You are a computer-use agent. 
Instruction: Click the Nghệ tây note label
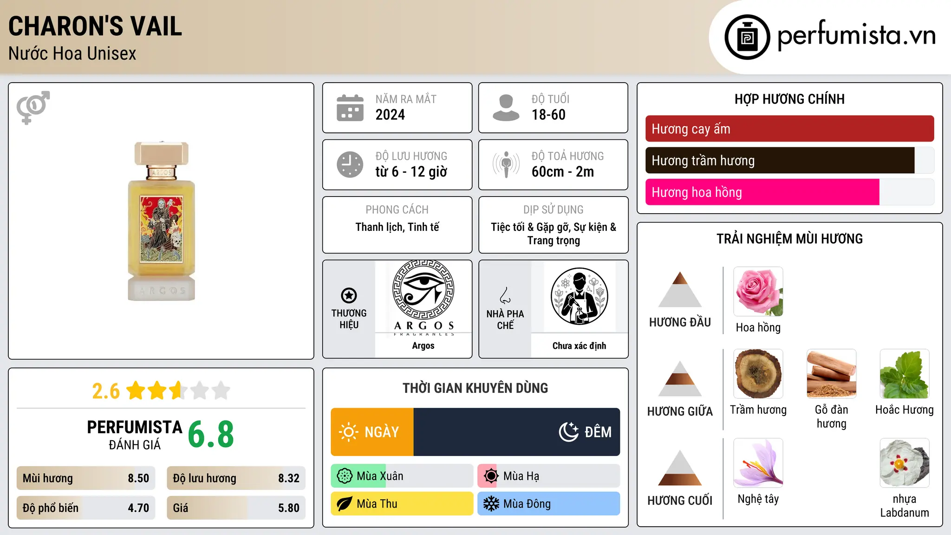[758, 499]
